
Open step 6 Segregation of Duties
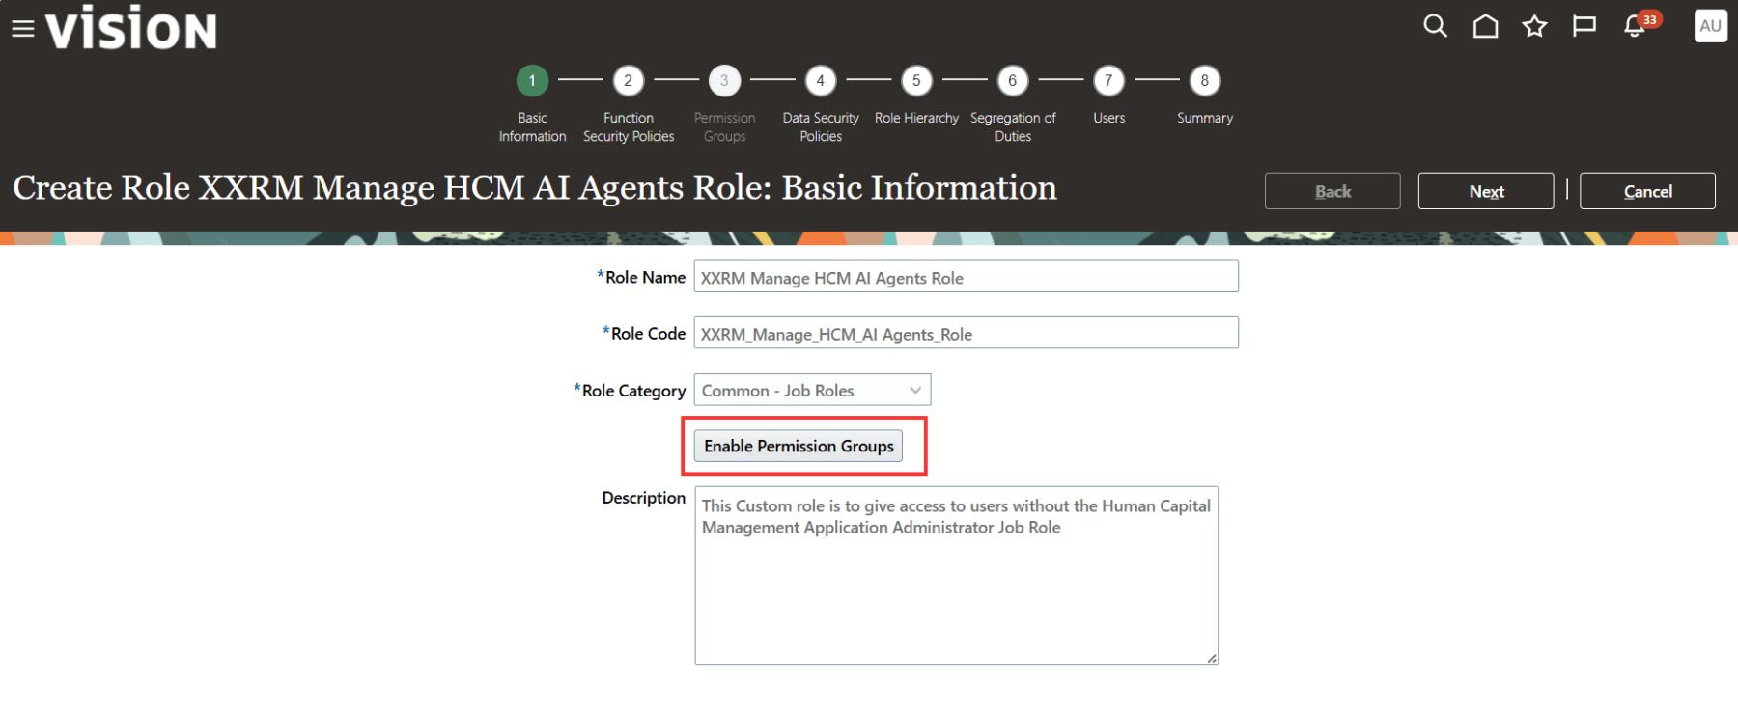pos(1012,81)
